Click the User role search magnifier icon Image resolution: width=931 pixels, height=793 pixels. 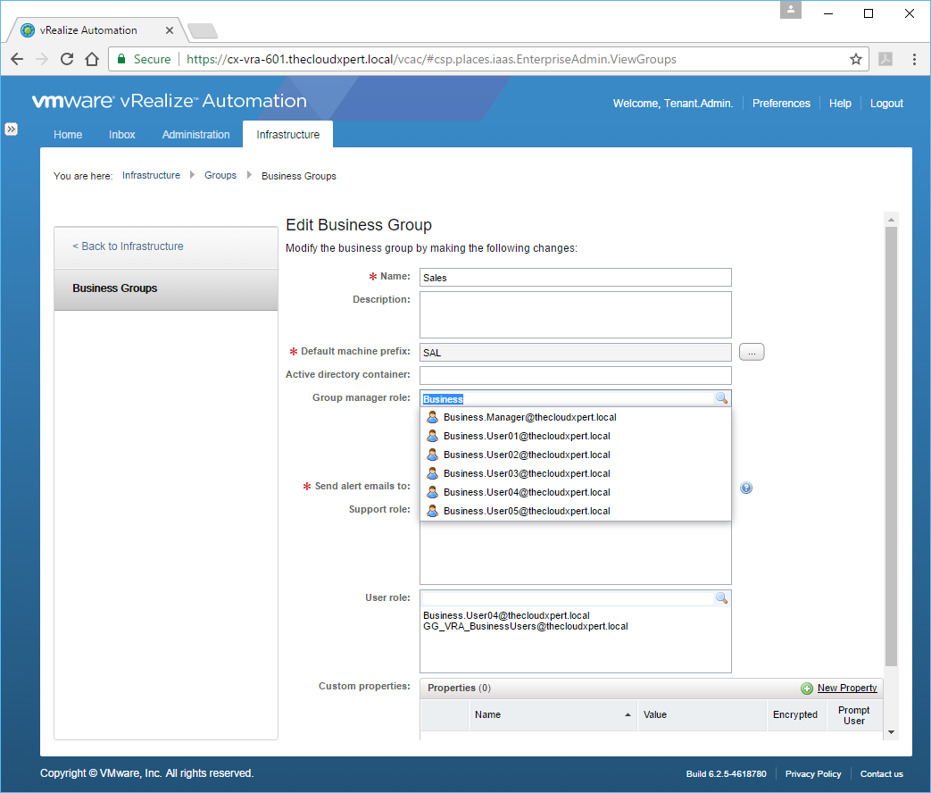[721, 598]
